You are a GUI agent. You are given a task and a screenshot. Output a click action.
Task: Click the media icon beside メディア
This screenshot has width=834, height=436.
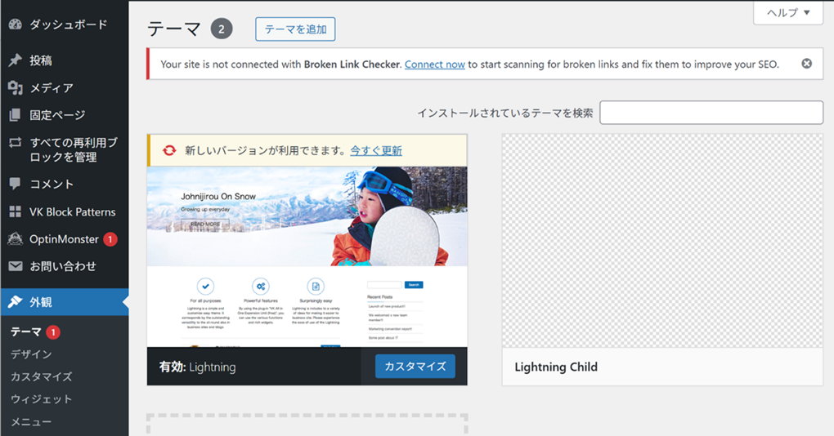pos(16,87)
